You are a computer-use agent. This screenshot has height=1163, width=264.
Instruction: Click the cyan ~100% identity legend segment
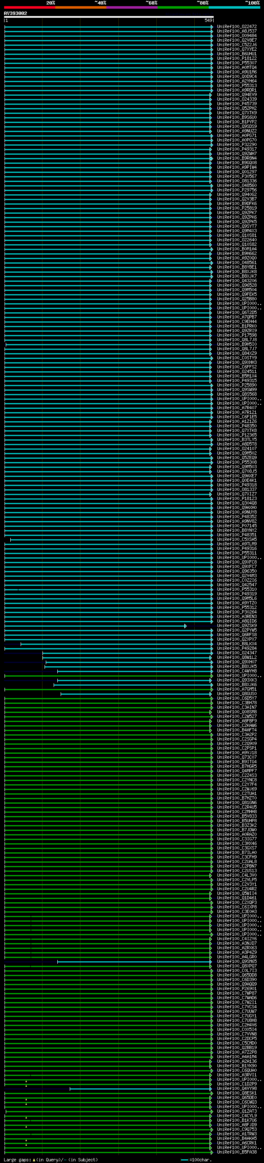click(235, 7)
